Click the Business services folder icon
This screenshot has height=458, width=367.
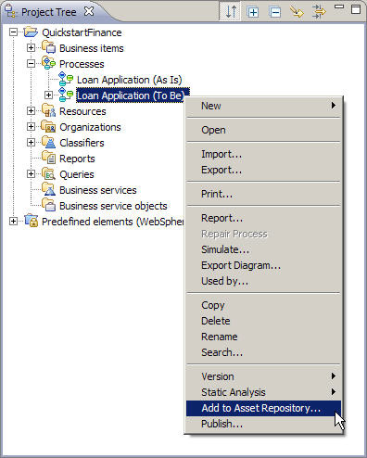tap(48, 189)
